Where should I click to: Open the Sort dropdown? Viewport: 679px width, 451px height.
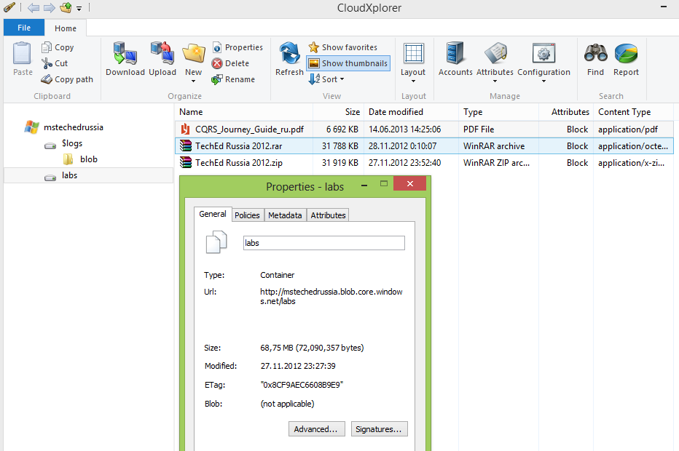[x=326, y=79]
